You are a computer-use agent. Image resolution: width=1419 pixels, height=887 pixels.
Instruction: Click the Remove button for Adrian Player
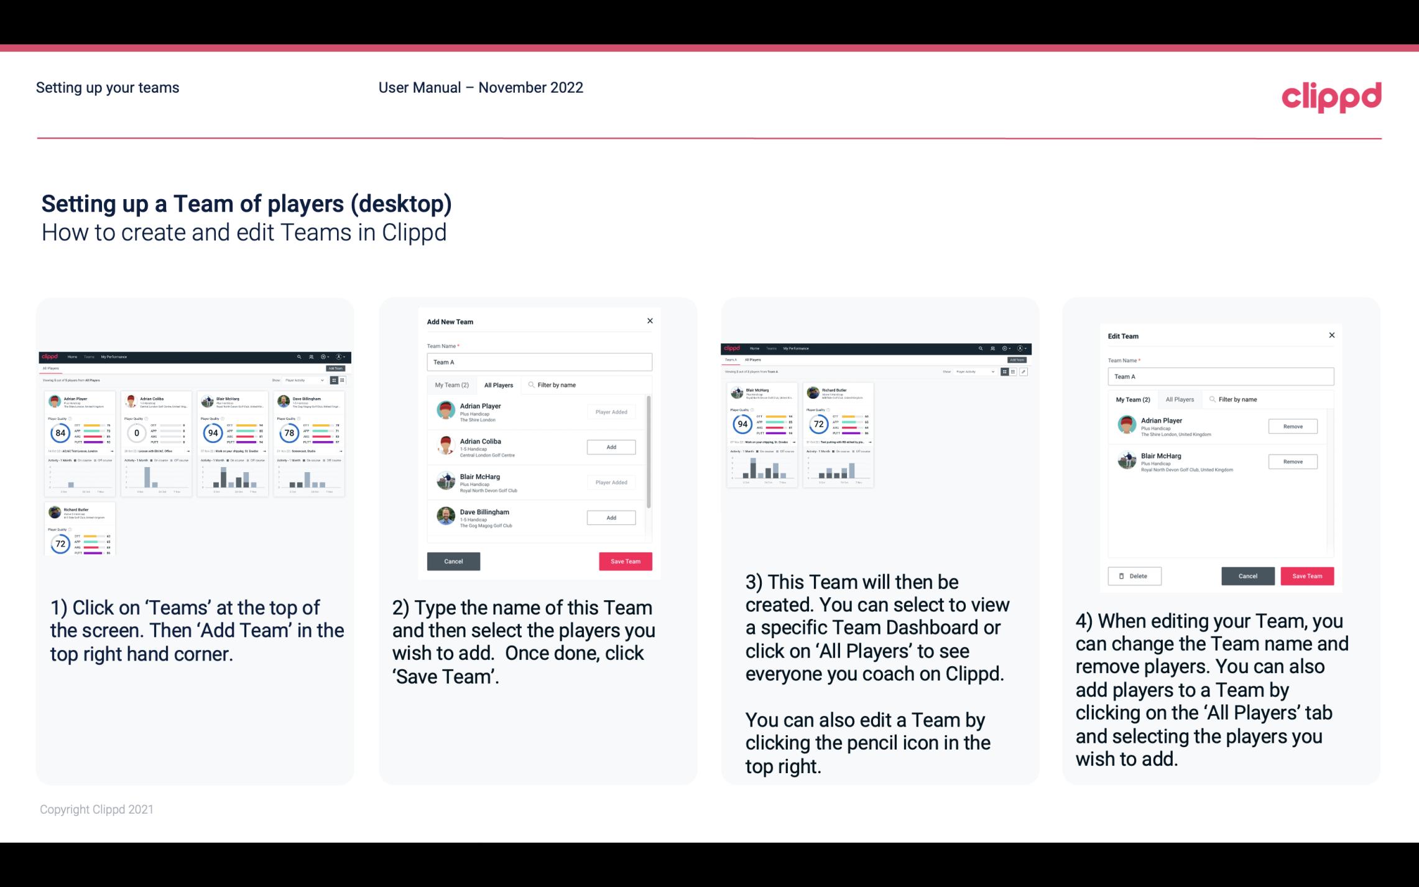click(1292, 427)
